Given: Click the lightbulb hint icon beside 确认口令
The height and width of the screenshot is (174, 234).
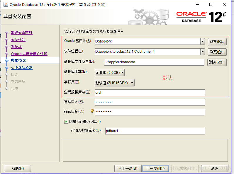Looking at the screenshot, I should tap(92, 111).
